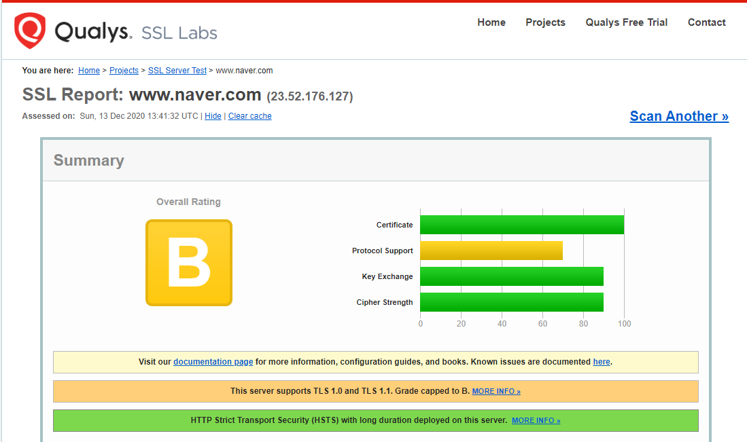
Task: Click the 'SSL Labs' logo text
Action: click(x=179, y=33)
